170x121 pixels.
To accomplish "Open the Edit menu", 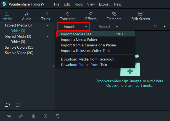I will 67,4.
